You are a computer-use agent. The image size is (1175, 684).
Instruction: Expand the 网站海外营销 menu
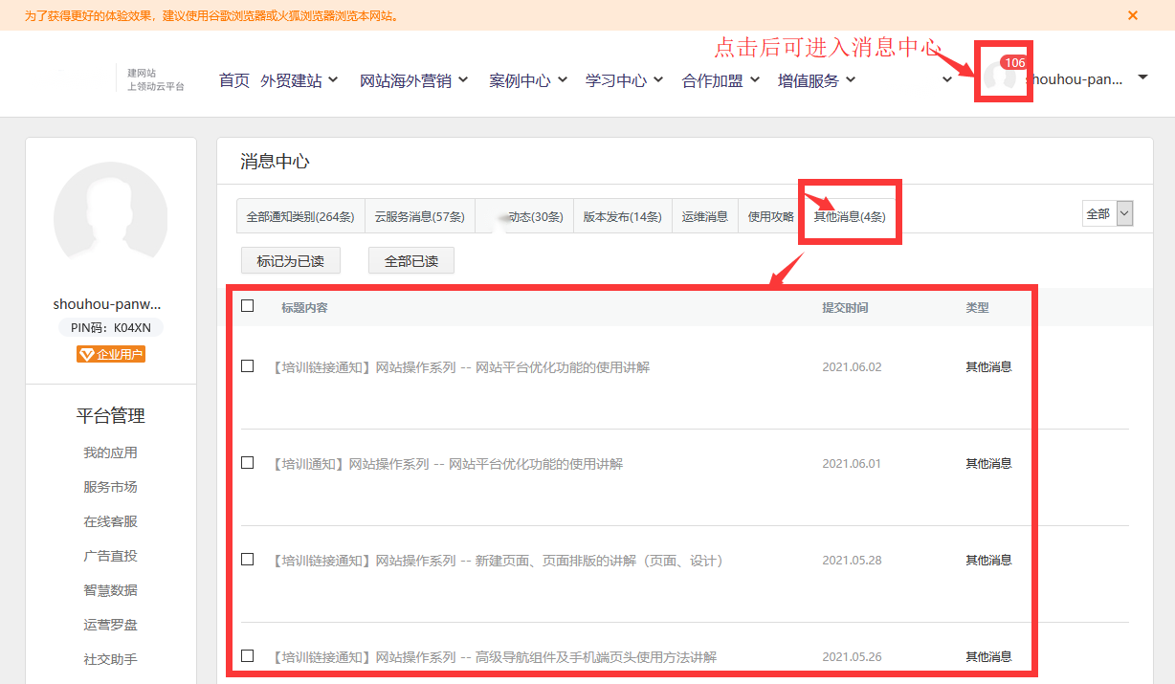point(413,80)
